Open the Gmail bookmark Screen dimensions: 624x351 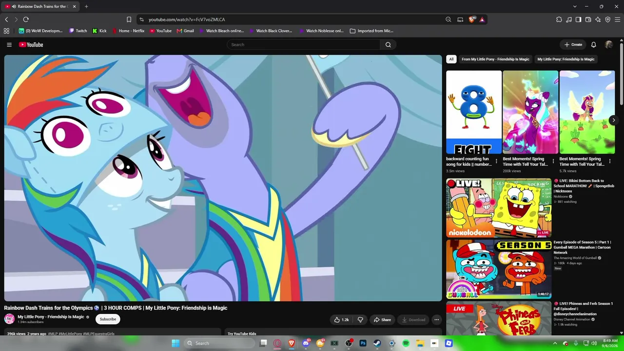coord(185,31)
